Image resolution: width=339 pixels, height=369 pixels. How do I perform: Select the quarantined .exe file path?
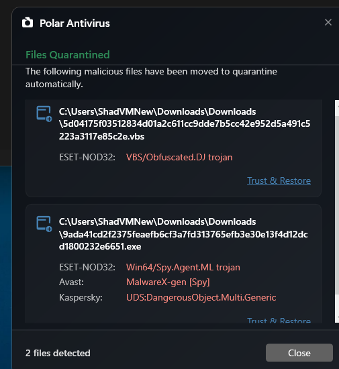coord(183,234)
